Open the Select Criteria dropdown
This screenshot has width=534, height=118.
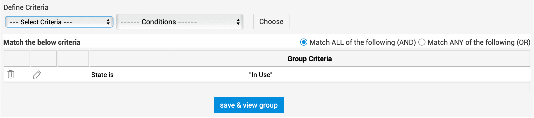(59, 22)
